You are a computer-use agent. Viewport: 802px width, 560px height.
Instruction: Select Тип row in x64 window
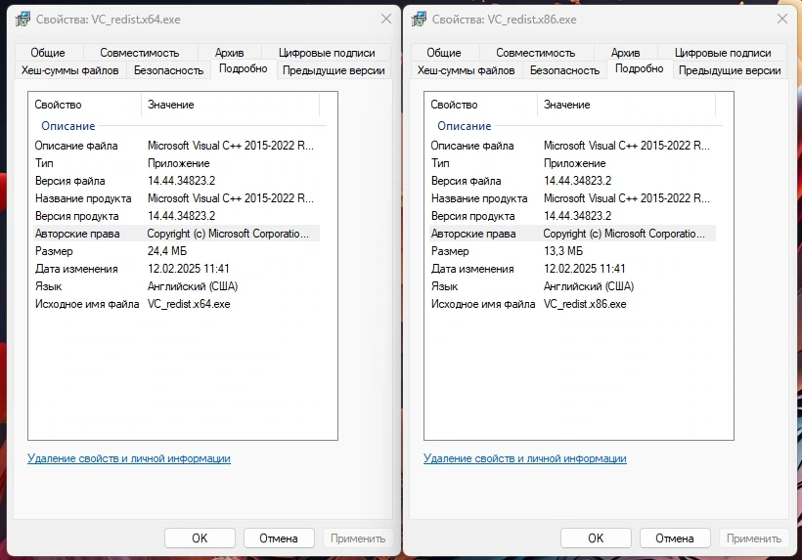(176, 163)
